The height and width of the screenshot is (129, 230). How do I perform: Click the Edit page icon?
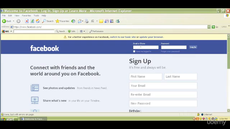[x=93, y=21]
